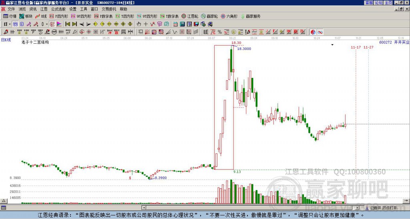Viewport: 410px width, 219px height.
Task: Open 赢家服务 service button
Action: [x=251, y=16]
